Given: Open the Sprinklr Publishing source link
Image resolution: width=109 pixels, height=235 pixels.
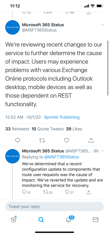Looking at the screenshot, I should pyautogui.click(x=62, y=117).
